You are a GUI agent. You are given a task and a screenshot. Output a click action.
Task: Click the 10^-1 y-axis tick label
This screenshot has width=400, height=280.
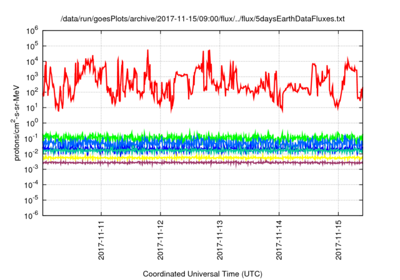tap(31, 139)
